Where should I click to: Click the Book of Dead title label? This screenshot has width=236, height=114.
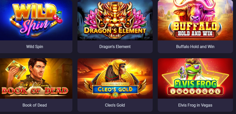(35, 105)
